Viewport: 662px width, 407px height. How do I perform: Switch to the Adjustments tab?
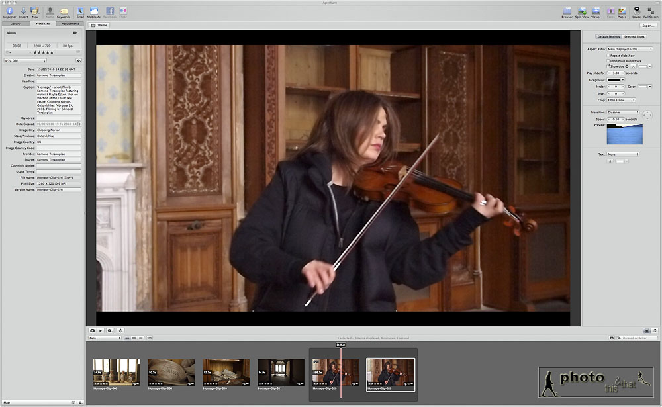click(x=70, y=24)
